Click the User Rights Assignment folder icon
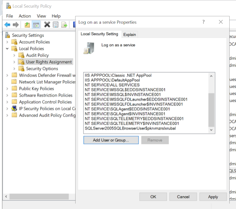Image resolution: width=236 pixels, height=209 pixels. pos(21,62)
